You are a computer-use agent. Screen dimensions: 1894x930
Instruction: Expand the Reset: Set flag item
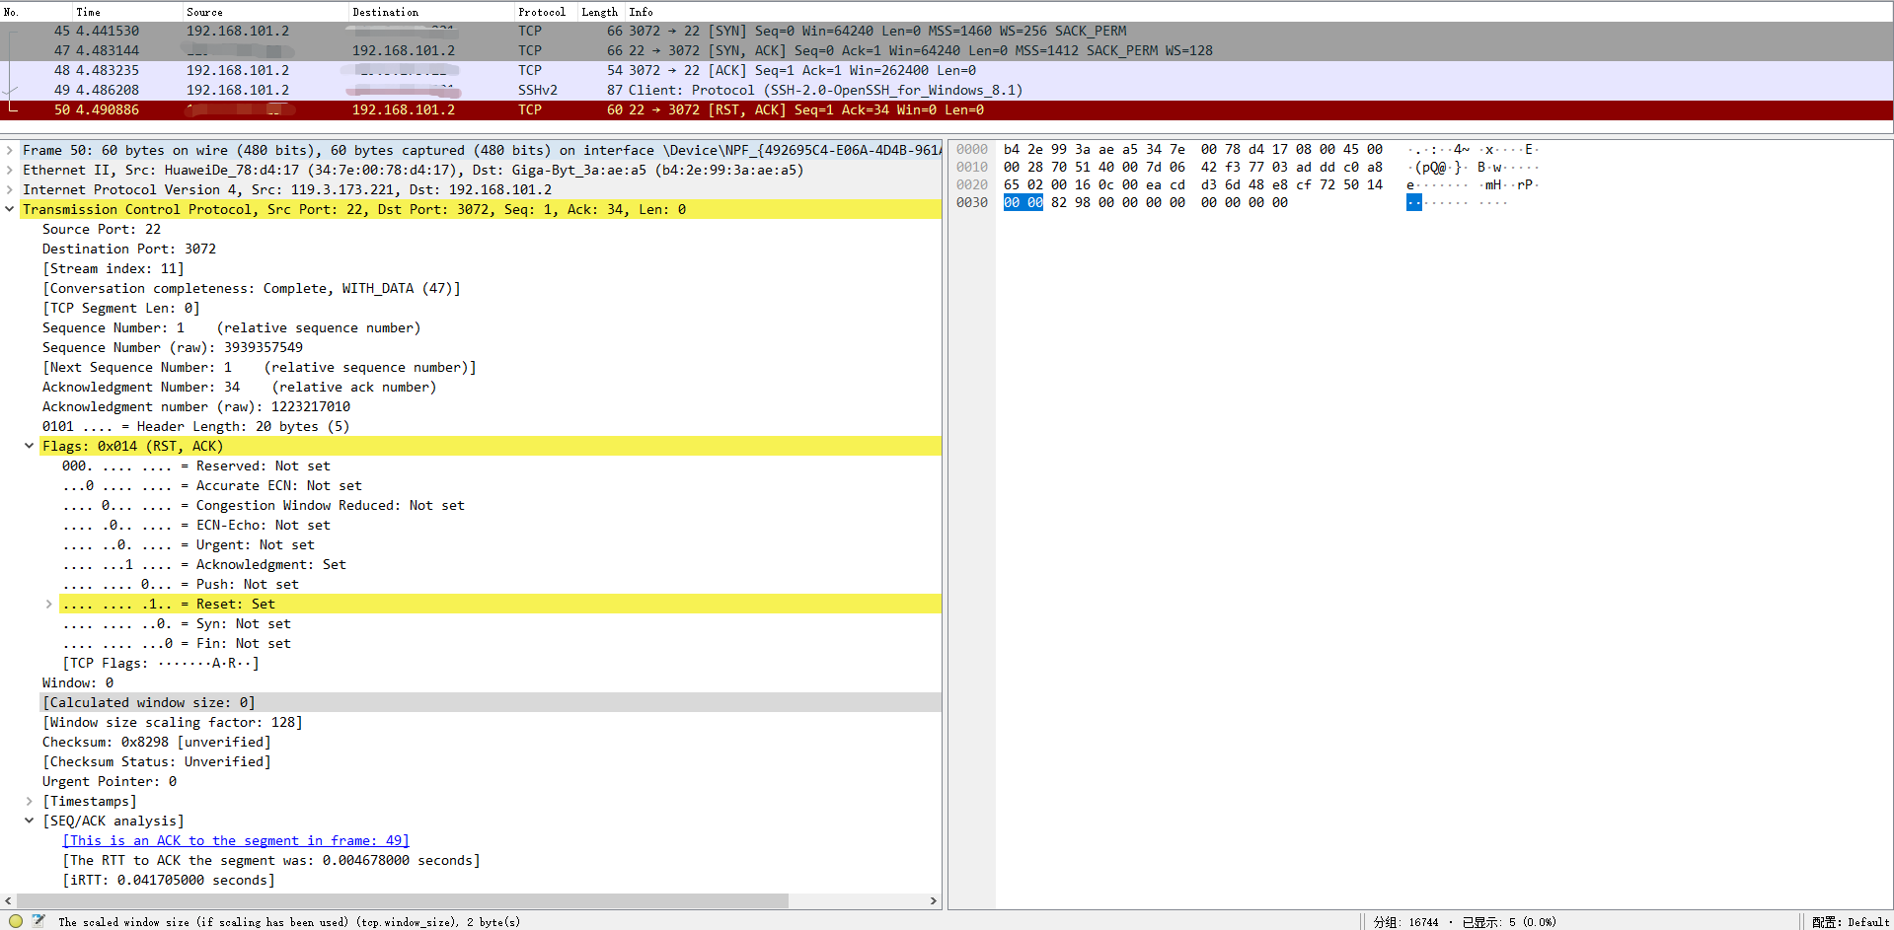[x=49, y=604]
